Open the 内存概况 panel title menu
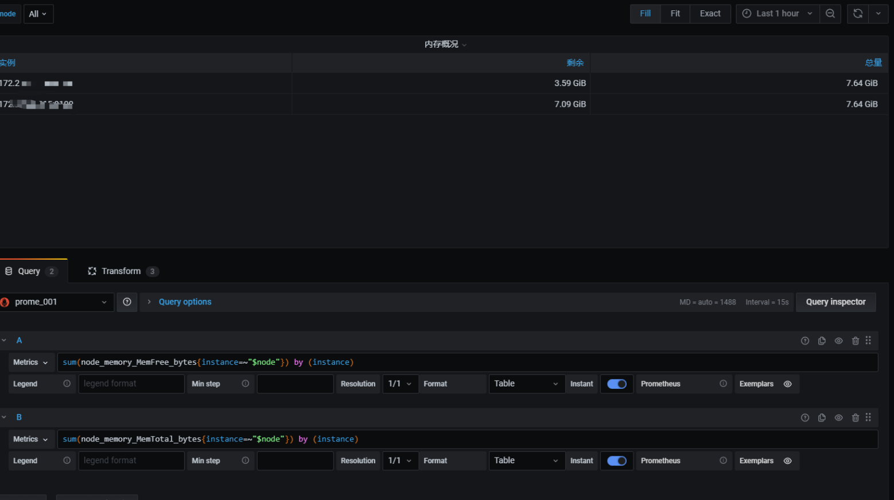The image size is (894, 500). pyautogui.click(x=445, y=44)
